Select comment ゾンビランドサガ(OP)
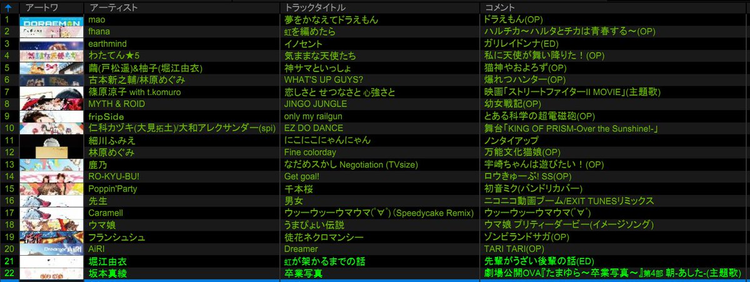The height and width of the screenshot is (282, 750). pyautogui.click(x=527, y=237)
